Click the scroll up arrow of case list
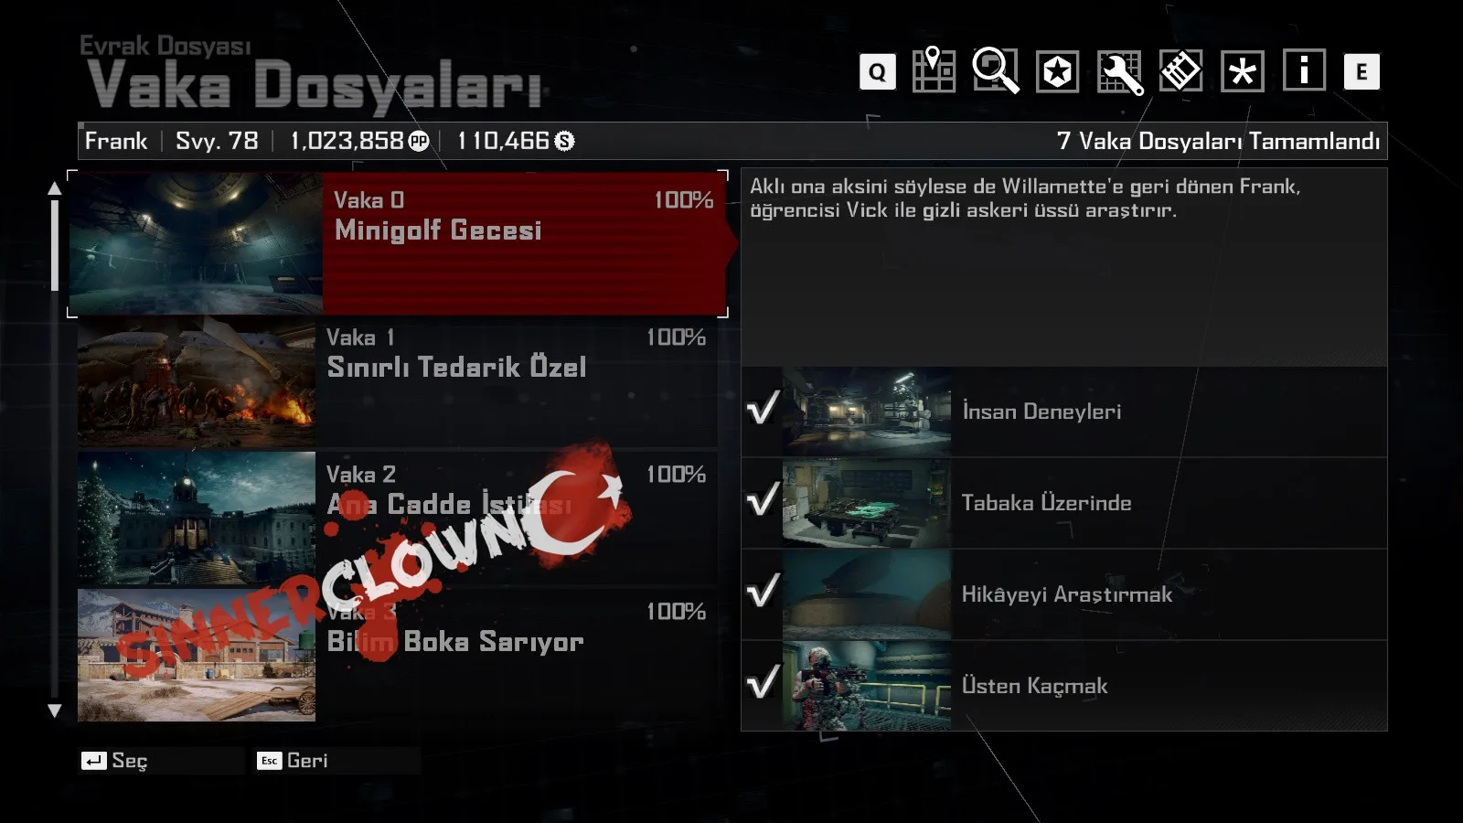 55,187
